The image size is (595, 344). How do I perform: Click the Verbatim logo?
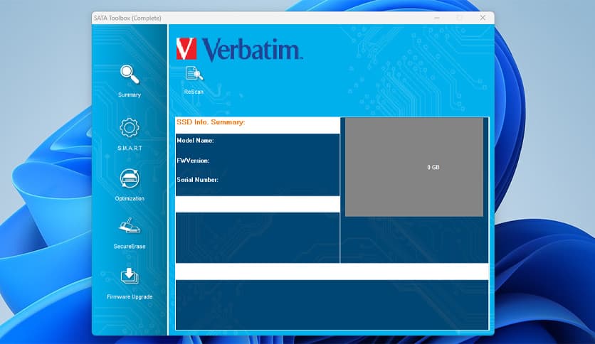click(x=239, y=49)
